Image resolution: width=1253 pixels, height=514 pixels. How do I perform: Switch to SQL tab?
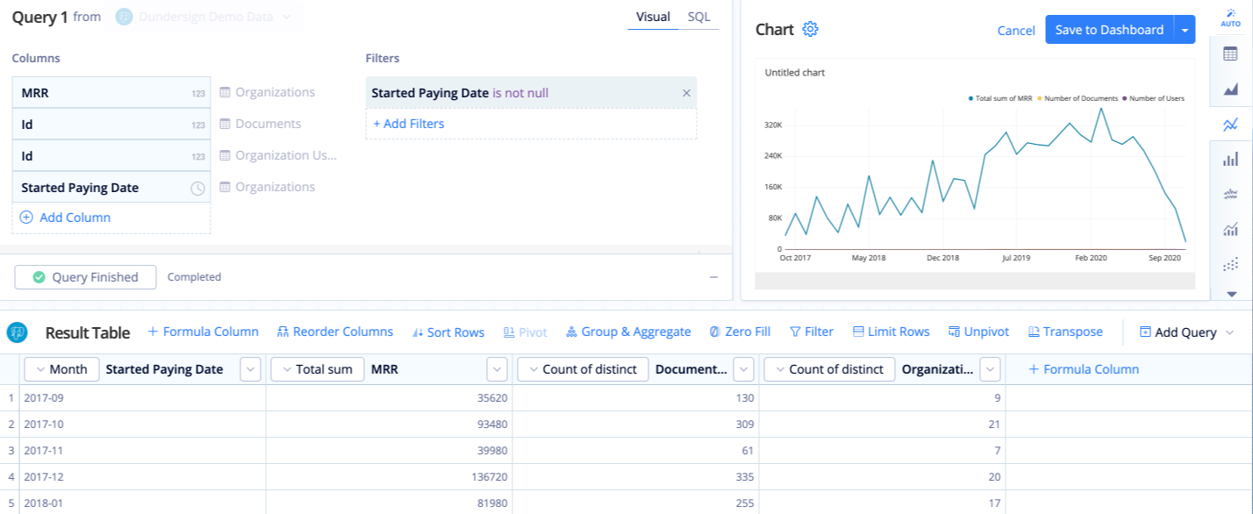[699, 17]
